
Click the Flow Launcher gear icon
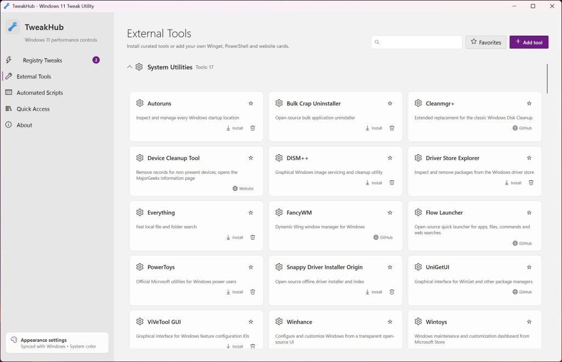418,212
